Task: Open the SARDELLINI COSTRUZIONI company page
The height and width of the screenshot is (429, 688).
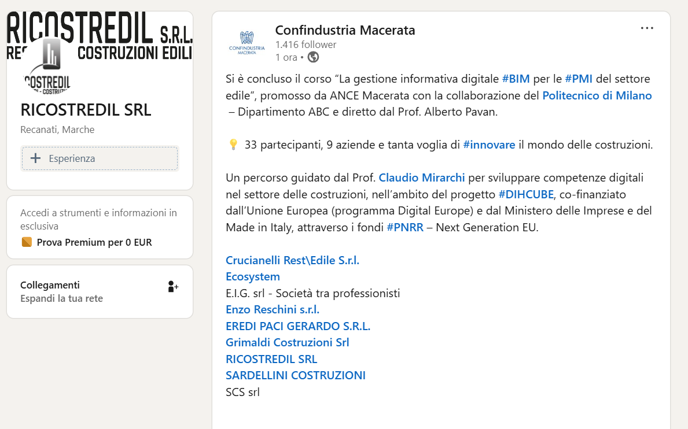Action: click(295, 376)
